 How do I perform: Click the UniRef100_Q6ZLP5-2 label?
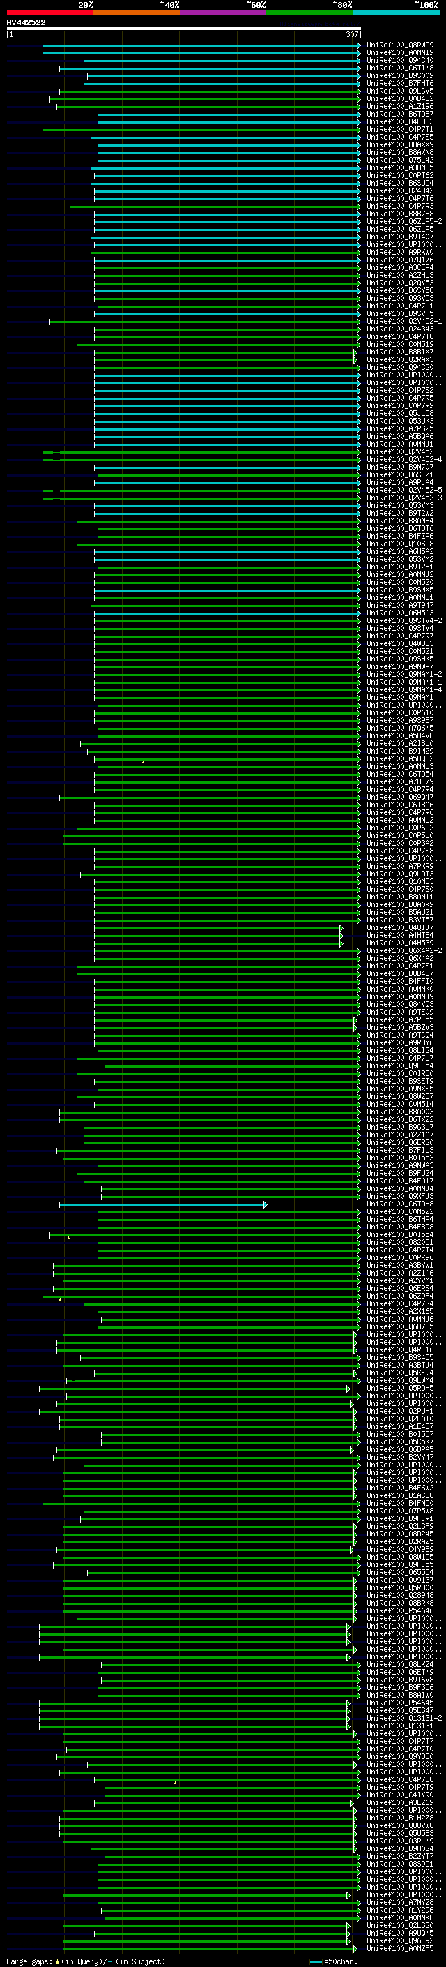point(404,221)
